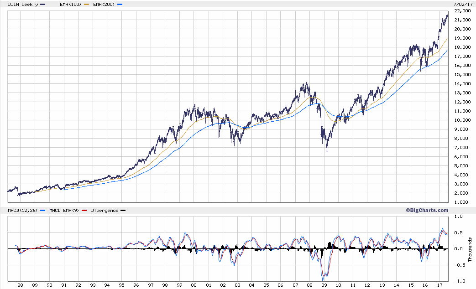Click the 15,000 price axis label
The height and width of the screenshot is (289, 476).
click(462, 75)
